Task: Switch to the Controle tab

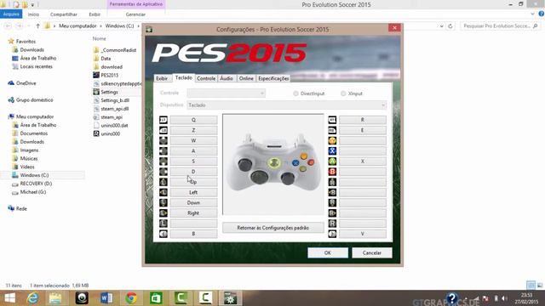Action: (x=206, y=78)
